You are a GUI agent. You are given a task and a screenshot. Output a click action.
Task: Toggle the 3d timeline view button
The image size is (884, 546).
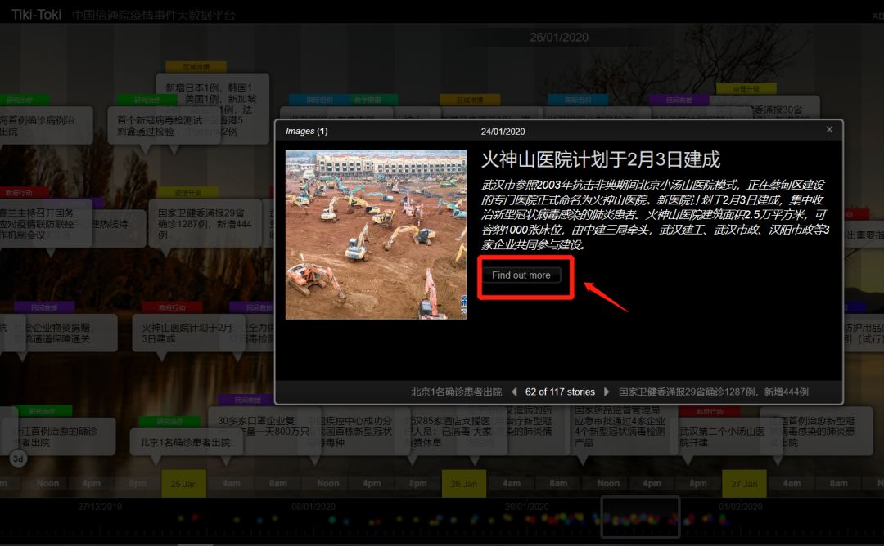[x=17, y=459]
